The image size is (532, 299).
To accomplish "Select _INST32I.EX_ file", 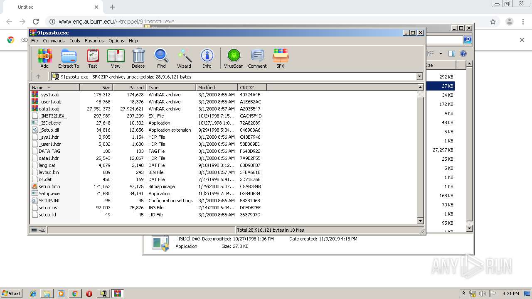I will [x=52, y=116].
